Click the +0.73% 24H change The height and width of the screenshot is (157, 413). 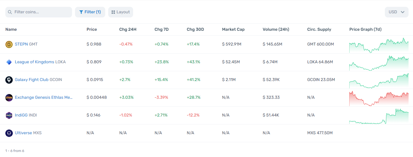126,62
